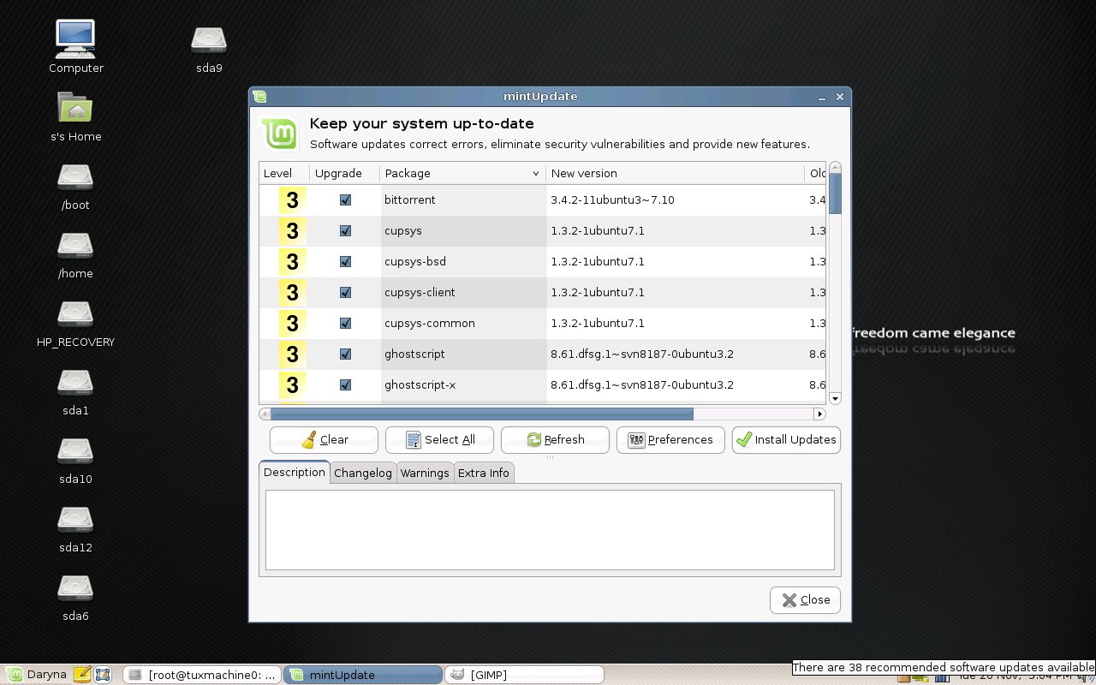Uncheck the cupsys-client upgrade checkbox
1096x685 pixels.
[x=345, y=293]
